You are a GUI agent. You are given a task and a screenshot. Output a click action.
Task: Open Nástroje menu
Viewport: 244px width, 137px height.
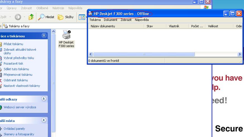[x=58, y=8]
